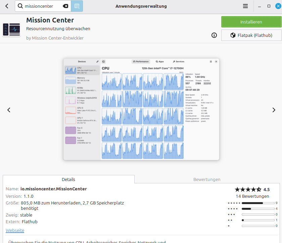Click the 'stable' branch value
Image resolution: width=282 pixels, height=243 pixels.
click(26, 215)
